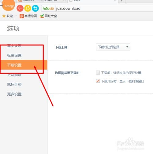153x154 pixels.
Task: Open the 下载时让我选择 dropdown
Action: [x=113, y=47]
